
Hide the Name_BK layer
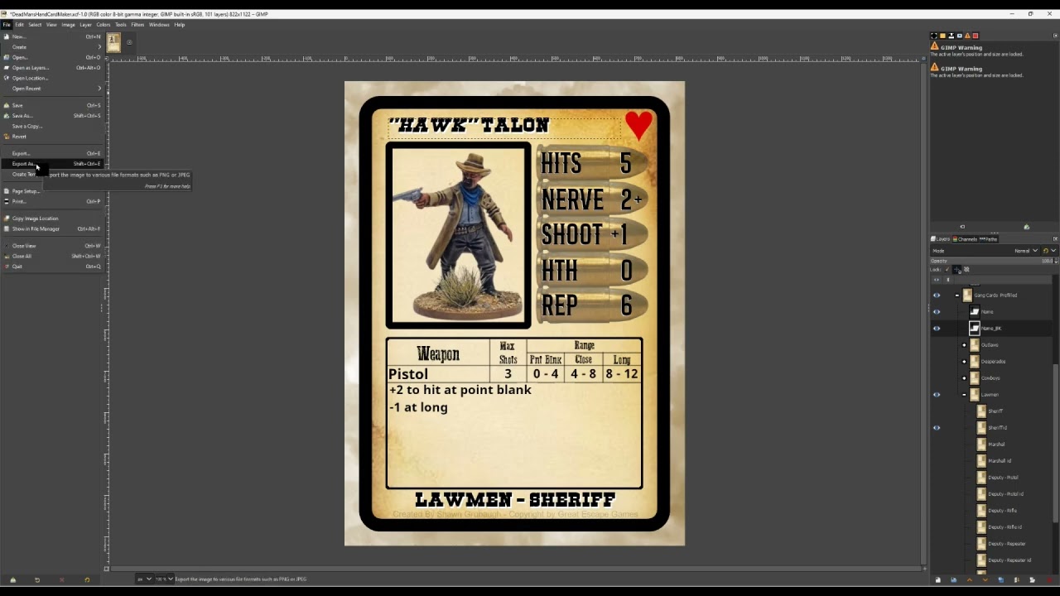(x=937, y=329)
